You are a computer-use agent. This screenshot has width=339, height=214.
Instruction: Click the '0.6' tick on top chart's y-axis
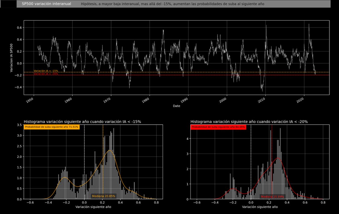point(19,28)
